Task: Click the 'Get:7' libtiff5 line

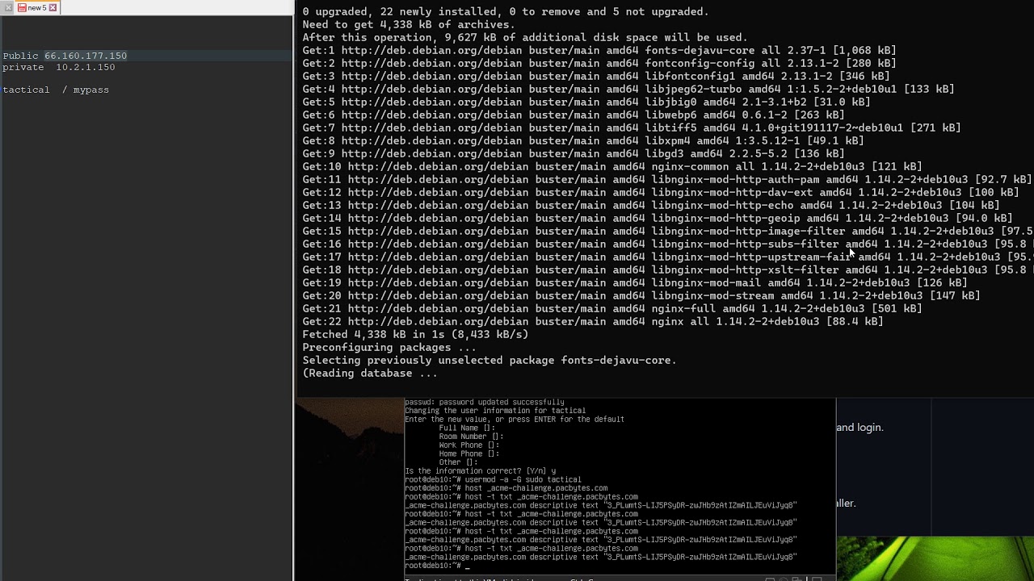Action: pos(632,127)
